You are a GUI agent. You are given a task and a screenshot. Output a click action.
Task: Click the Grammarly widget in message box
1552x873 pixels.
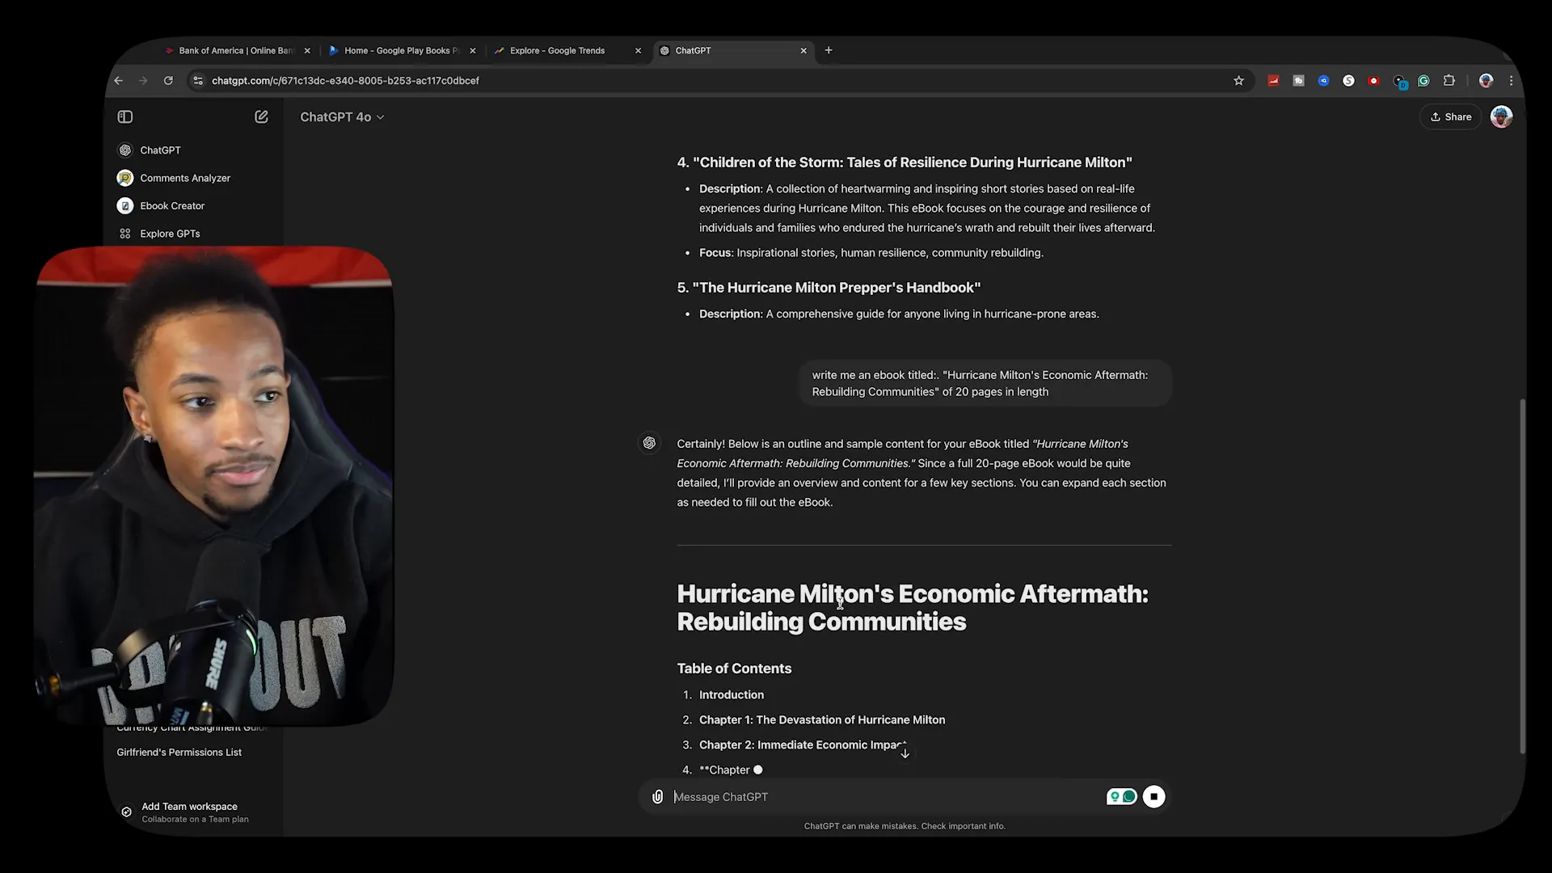[1122, 797]
